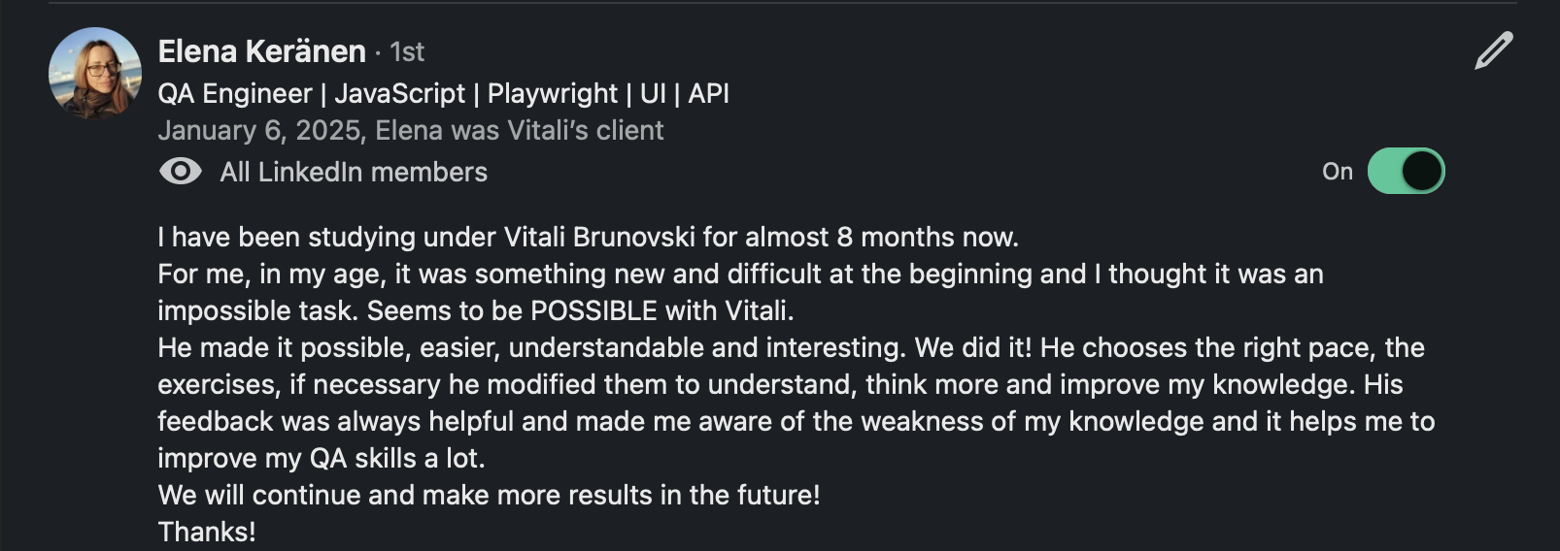
Task: Click "Elena was Vitali's client" text
Action: point(520,131)
